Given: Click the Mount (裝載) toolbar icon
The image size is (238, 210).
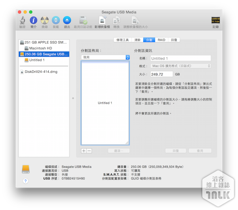Looking at the screenshot, I should pyautogui.click(x=56, y=20).
